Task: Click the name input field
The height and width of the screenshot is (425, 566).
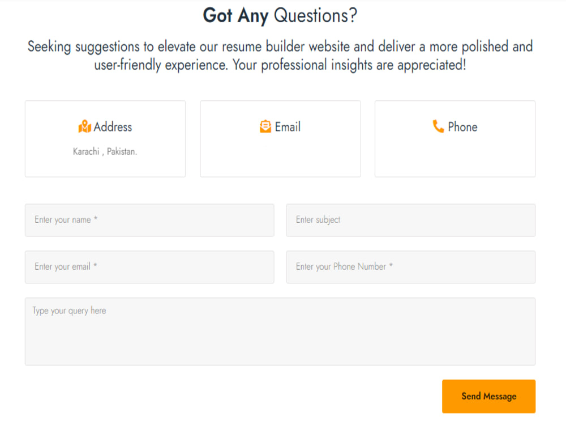Action: coord(149,220)
